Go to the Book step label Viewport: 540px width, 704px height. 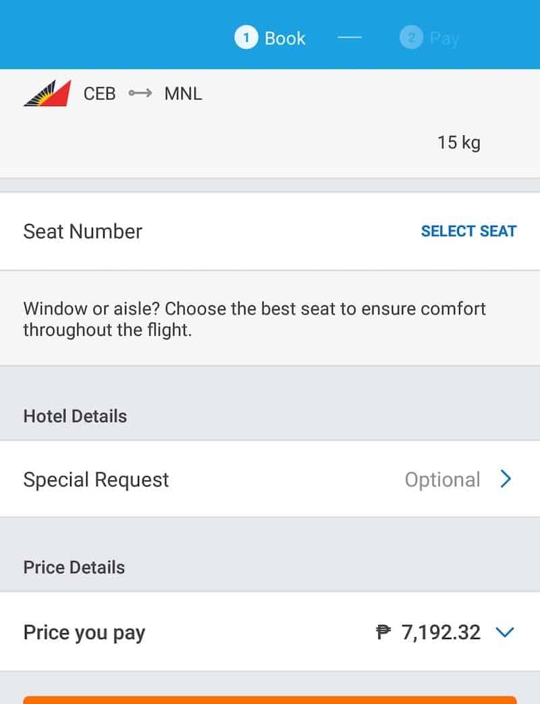[x=285, y=39]
